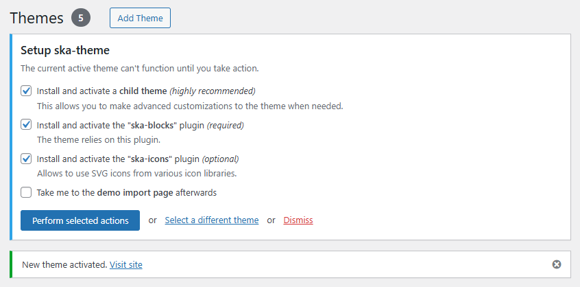Image resolution: width=580 pixels, height=287 pixels.
Task: Click the "New theme activated." message text
Action: point(64,264)
